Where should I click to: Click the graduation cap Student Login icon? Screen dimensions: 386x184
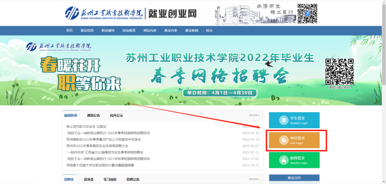point(283,120)
